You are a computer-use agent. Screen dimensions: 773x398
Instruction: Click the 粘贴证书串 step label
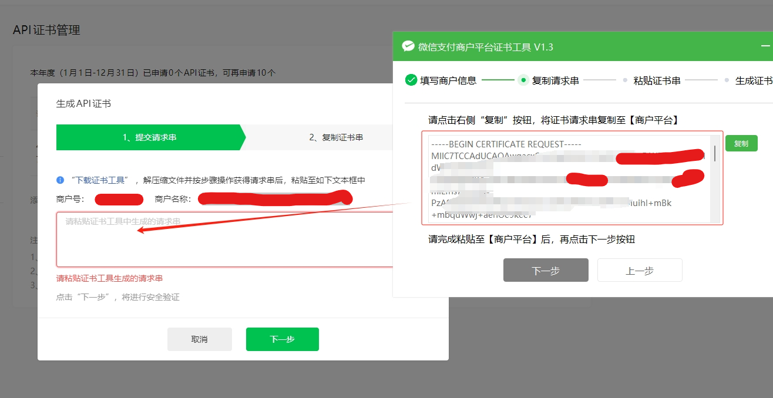pyautogui.click(x=657, y=80)
